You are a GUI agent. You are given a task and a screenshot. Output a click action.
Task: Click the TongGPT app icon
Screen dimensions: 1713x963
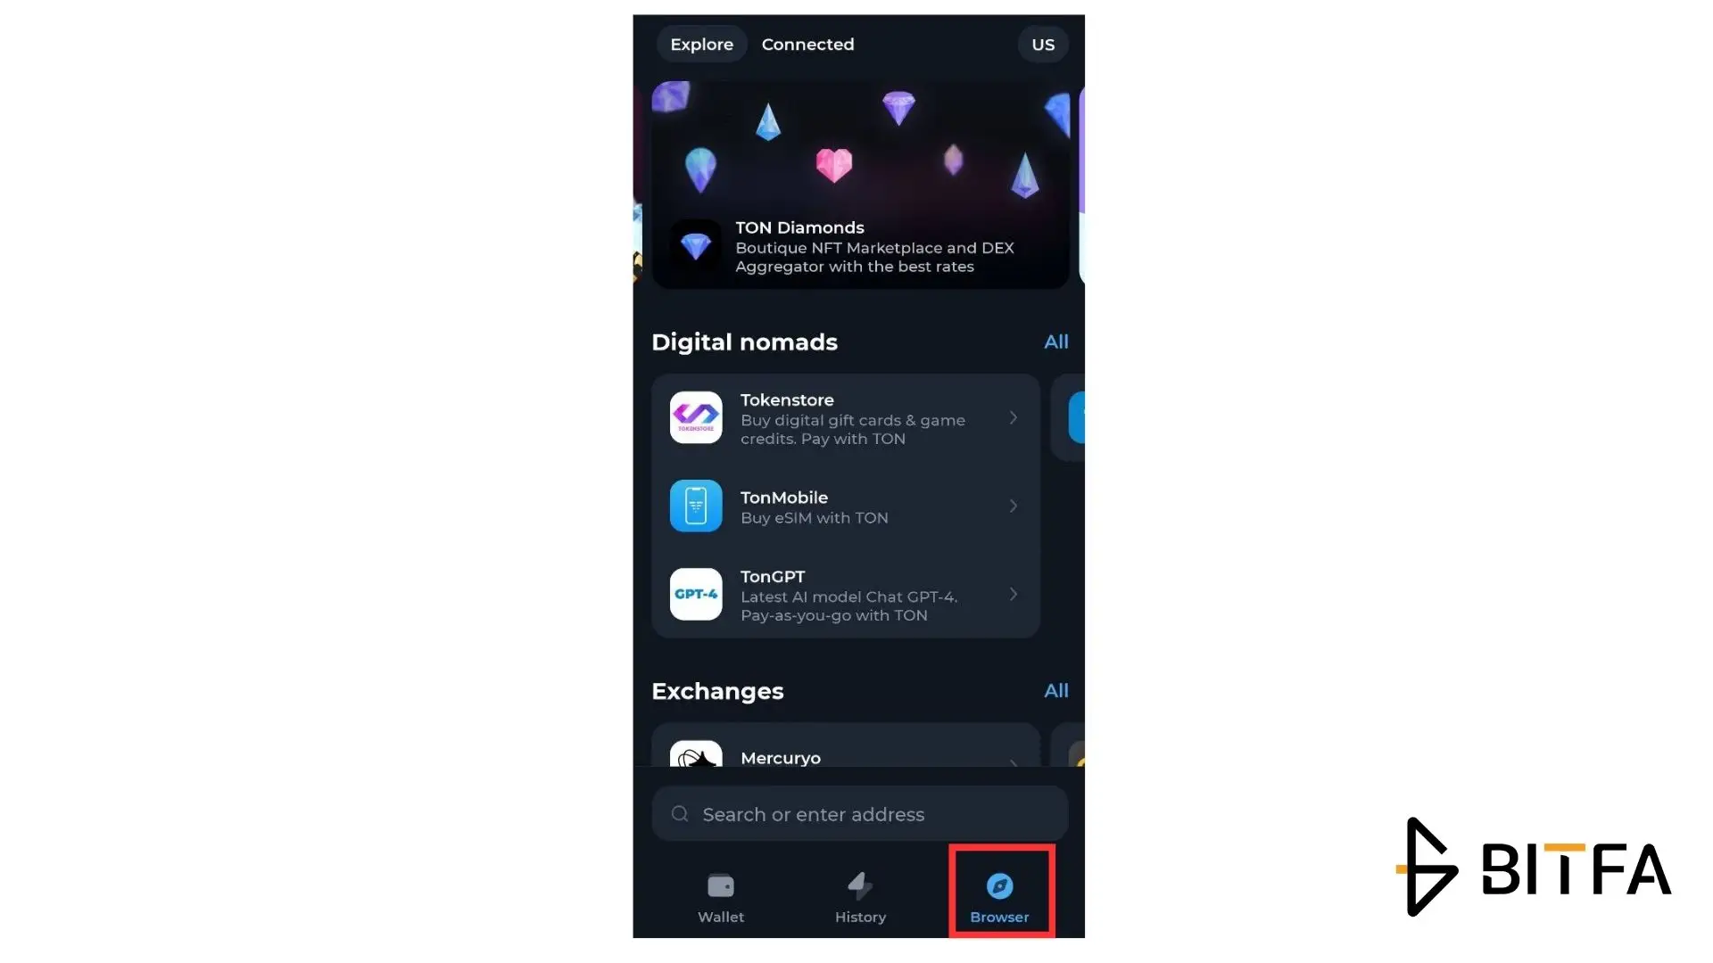695,594
